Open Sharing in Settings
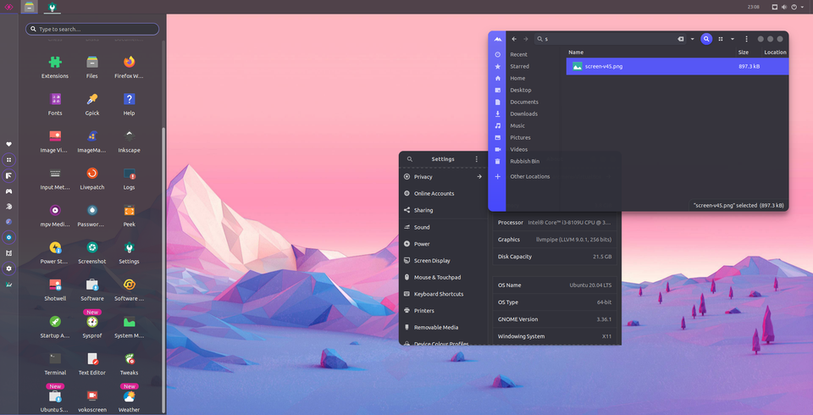The width and height of the screenshot is (813, 415). (443, 210)
